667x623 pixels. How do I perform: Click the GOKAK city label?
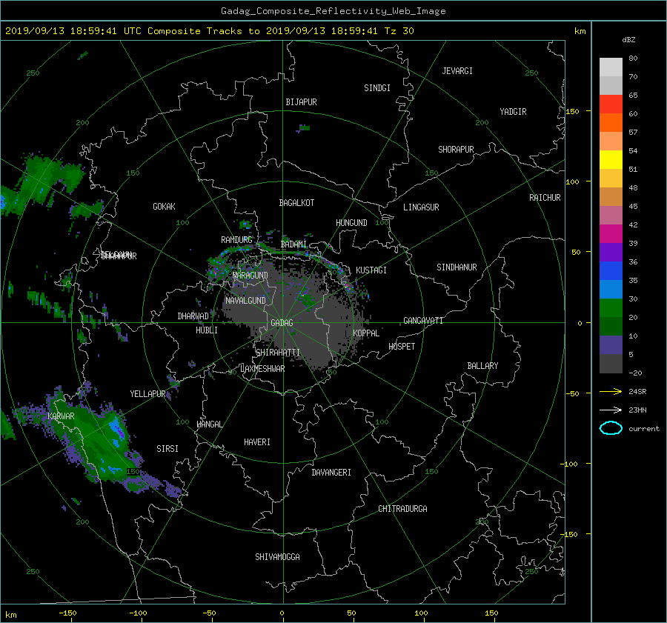(164, 206)
